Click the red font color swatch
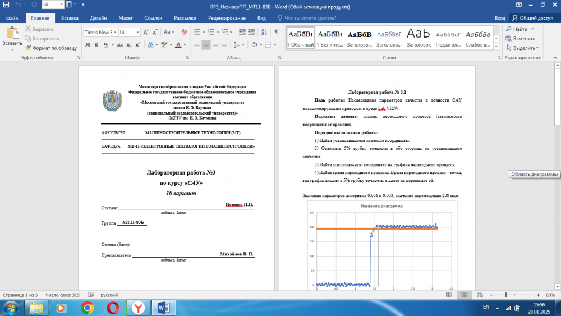 point(178,45)
